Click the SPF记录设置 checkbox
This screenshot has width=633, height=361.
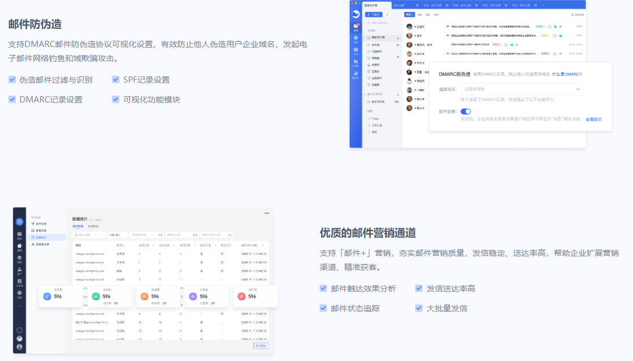click(116, 80)
